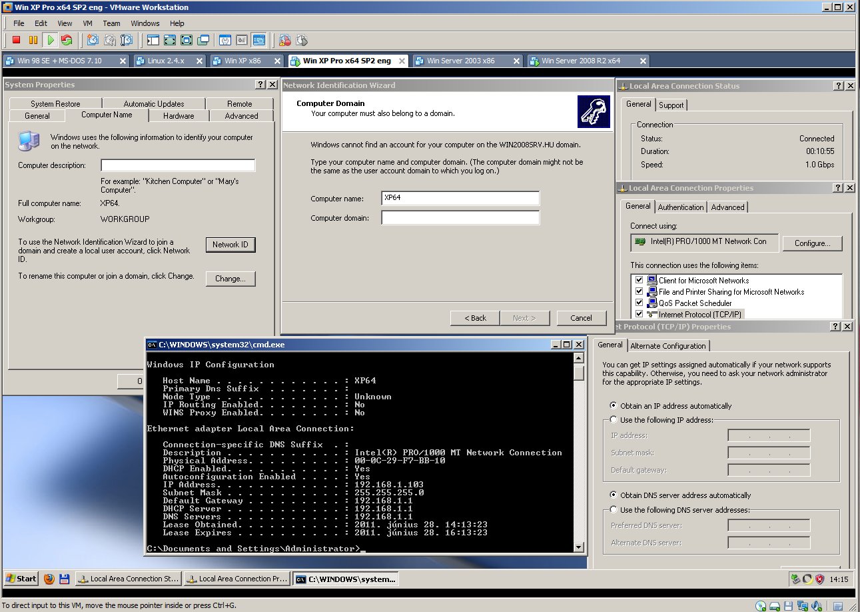This screenshot has width=860, height=612.
Task: Uncheck File and Printer Sharing for Microsoft Networks
Action: (x=640, y=292)
